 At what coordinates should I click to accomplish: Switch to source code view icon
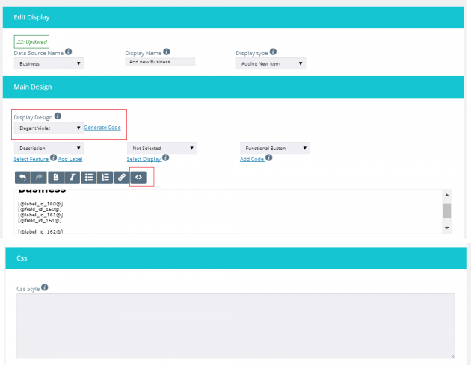[x=138, y=177]
